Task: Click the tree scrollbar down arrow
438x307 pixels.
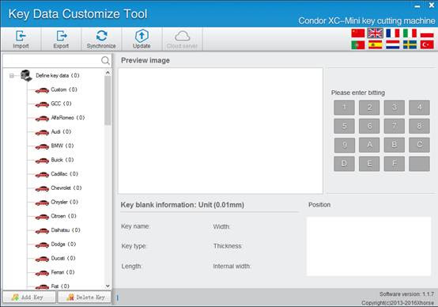Action: [x=108, y=286]
